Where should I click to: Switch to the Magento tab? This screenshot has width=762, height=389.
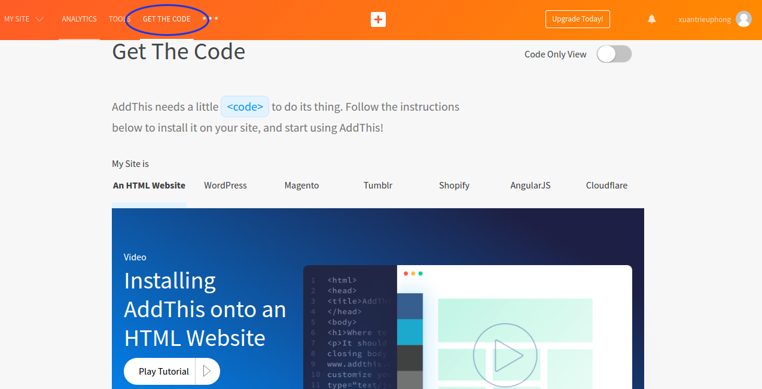(301, 186)
